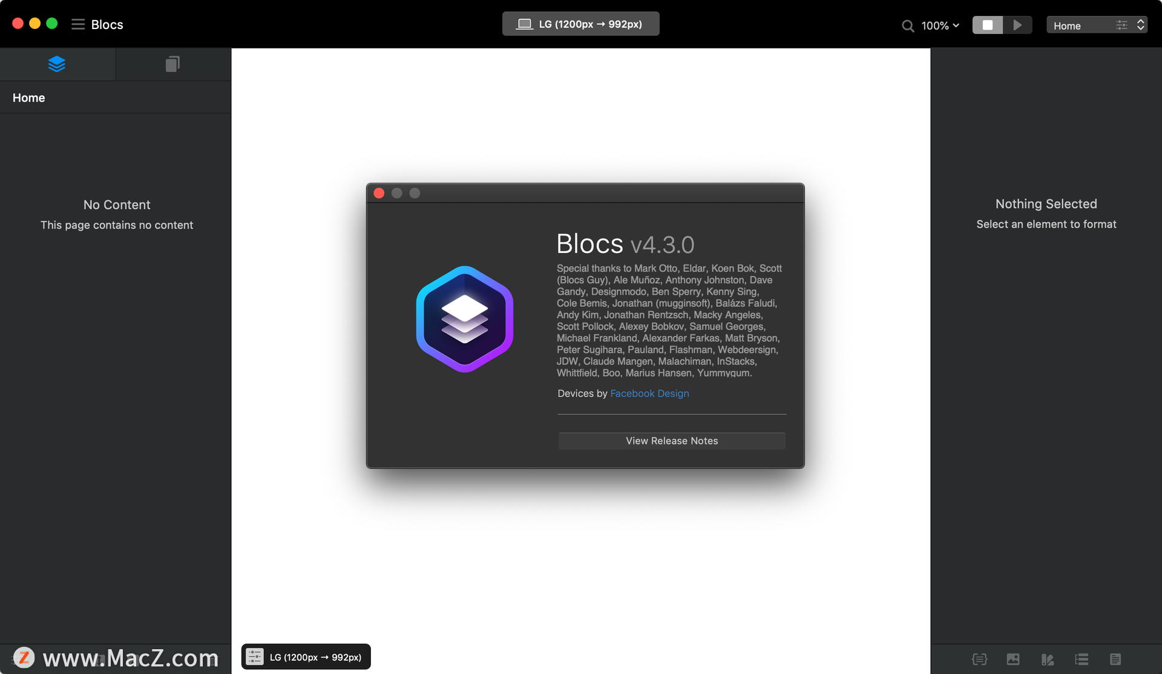The height and width of the screenshot is (674, 1162).
Task: Switch to the Pages panel icon
Action: pos(172,64)
